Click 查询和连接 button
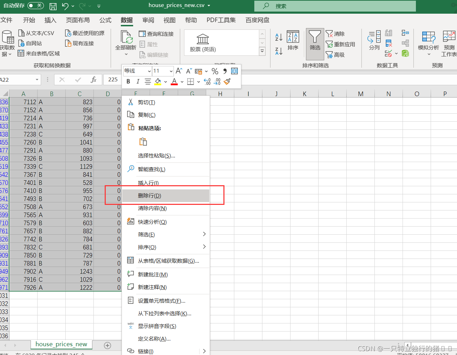Viewport: 457px width, 355px height. pos(156,34)
